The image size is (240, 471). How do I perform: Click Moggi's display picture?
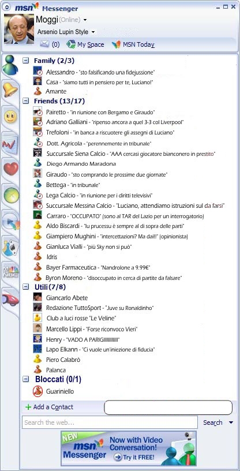tap(19, 29)
